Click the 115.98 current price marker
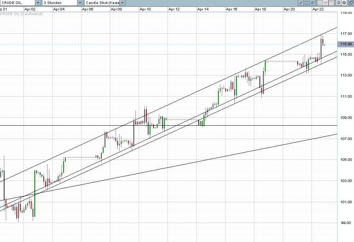 click(345, 44)
